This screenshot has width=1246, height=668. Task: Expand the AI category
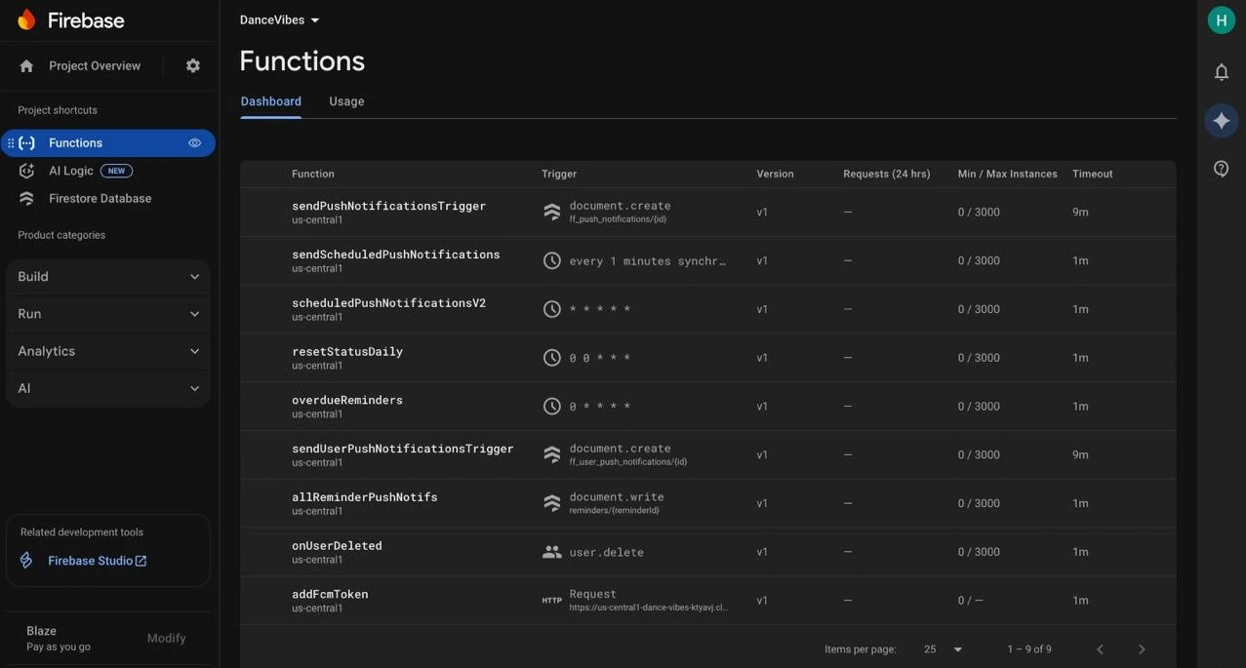[x=108, y=388]
